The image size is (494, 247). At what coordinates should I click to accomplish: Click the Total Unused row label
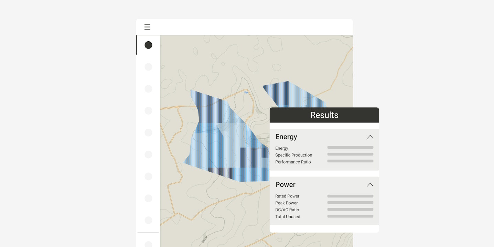point(288,217)
